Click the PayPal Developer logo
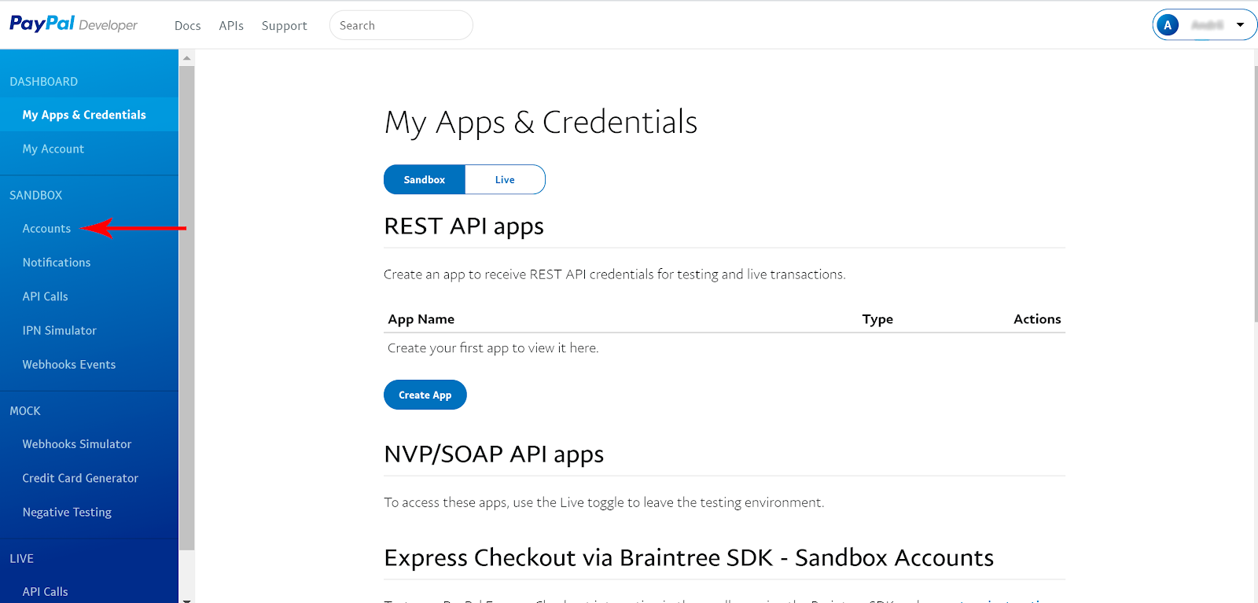Image resolution: width=1258 pixels, height=603 pixels. click(x=73, y=24)
